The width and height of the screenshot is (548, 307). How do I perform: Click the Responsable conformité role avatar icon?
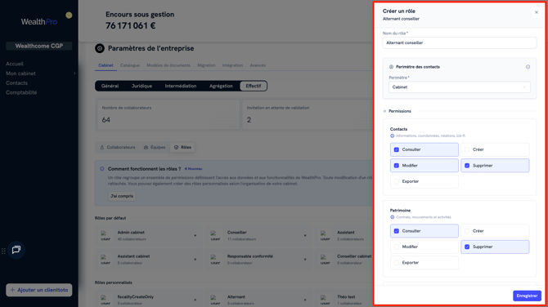[215, 259]
